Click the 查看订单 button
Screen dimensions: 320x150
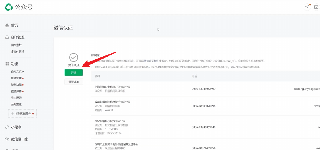[x=73, y=82]
